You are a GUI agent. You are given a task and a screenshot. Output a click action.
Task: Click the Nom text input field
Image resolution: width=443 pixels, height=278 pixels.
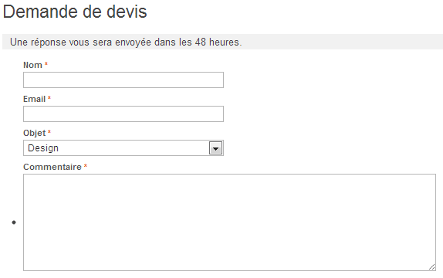coord(123,80)
